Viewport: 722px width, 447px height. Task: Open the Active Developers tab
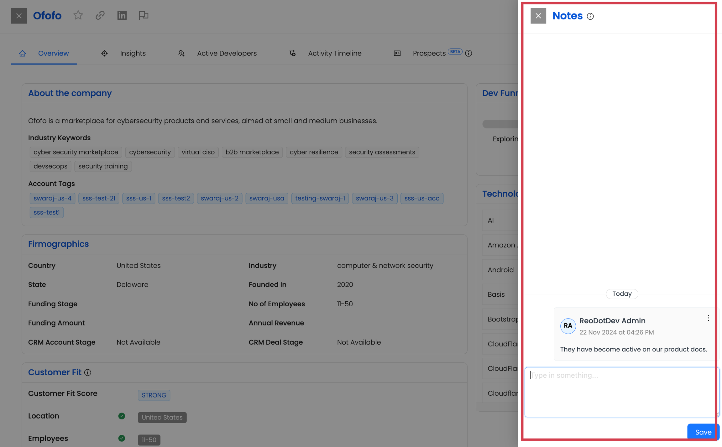pos(227,53)
